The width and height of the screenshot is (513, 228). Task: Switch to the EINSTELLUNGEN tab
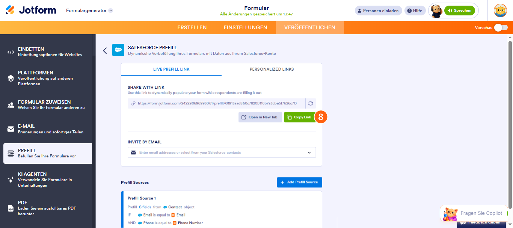[x=246, y=27]
